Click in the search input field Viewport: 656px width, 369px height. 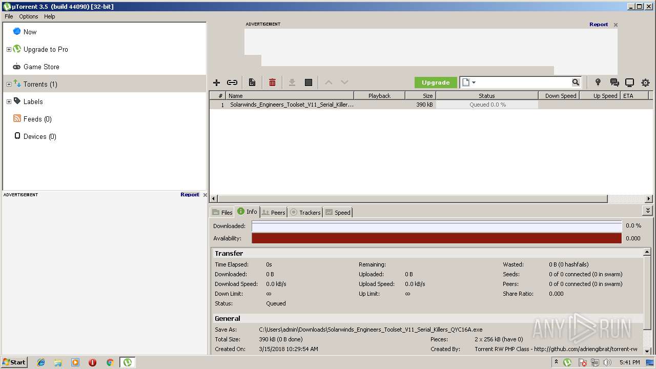point(525,83)
